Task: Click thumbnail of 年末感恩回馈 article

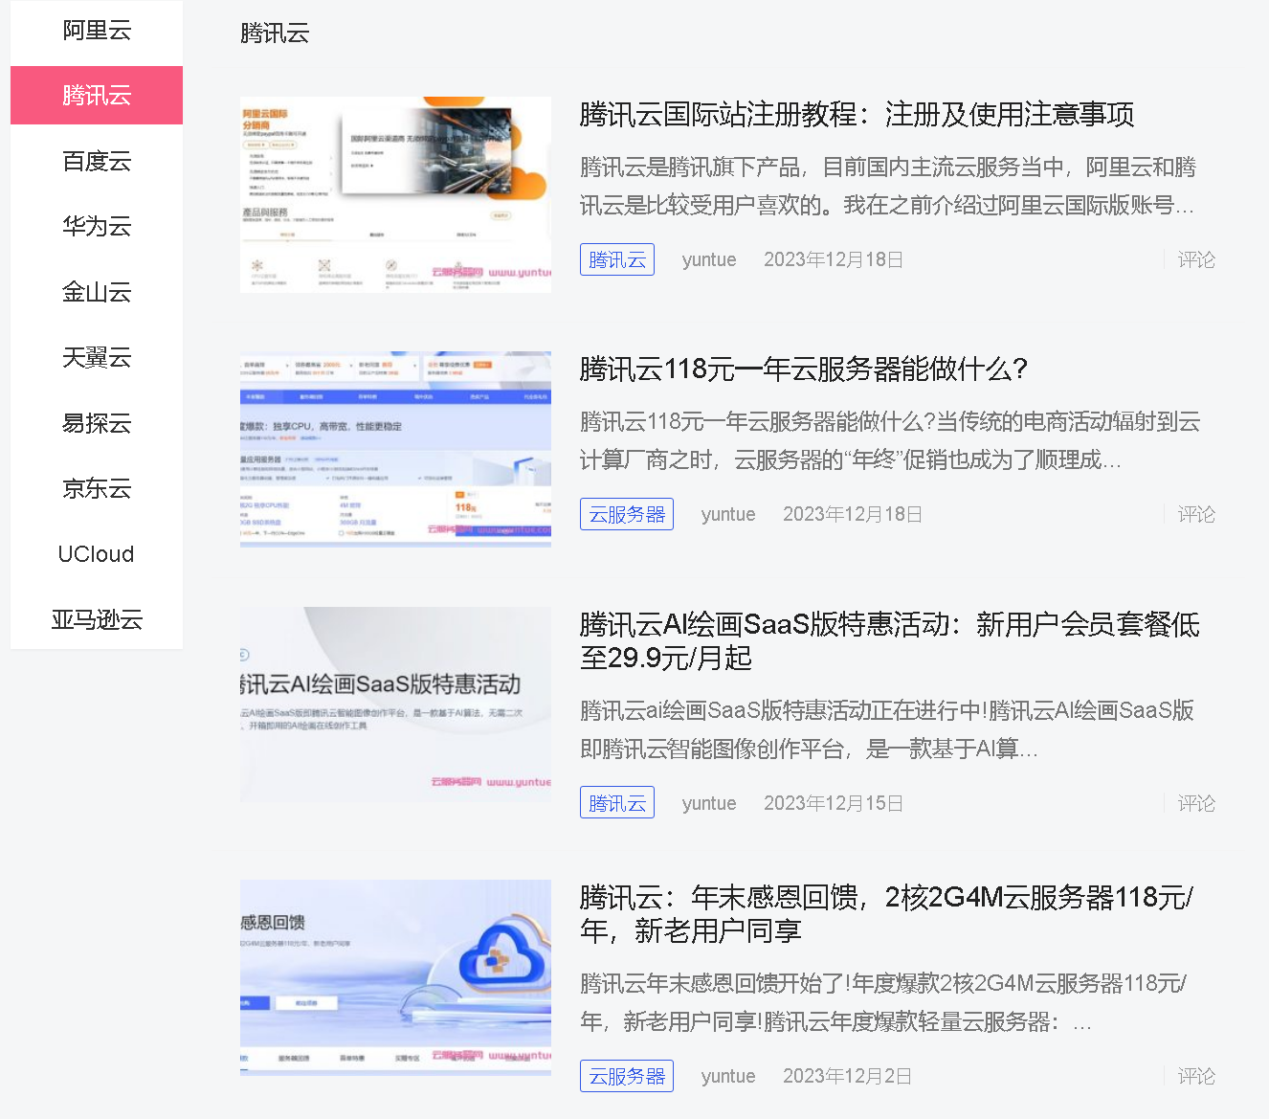Action: click(x=395, y=977)
